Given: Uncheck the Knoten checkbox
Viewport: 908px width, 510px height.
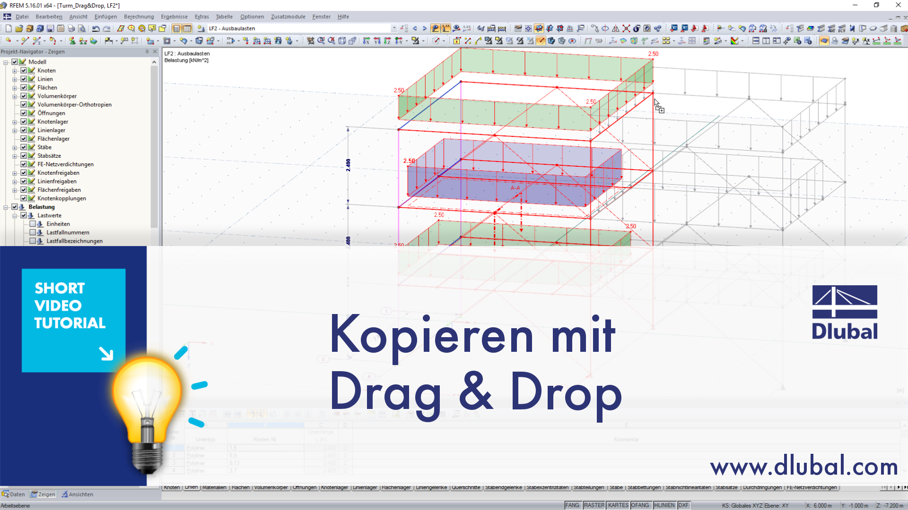Looking at the screenshot, I should 24,70.
